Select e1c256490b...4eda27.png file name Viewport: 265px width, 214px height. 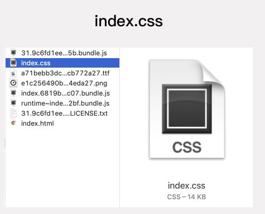point(64,83)
